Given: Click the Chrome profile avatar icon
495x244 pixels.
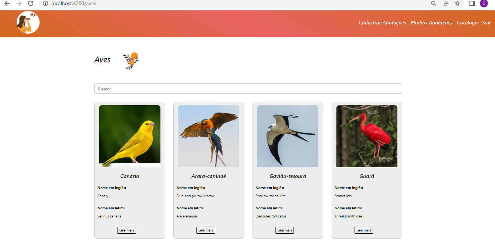Looking at the screenshot, I should tap(484, 4).
